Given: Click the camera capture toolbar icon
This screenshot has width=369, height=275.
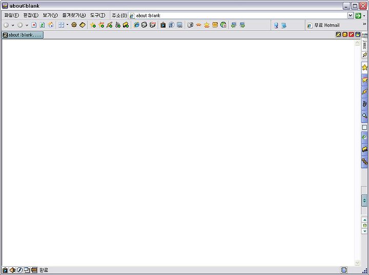Looking at the screenshot, I should click(190, 25).
